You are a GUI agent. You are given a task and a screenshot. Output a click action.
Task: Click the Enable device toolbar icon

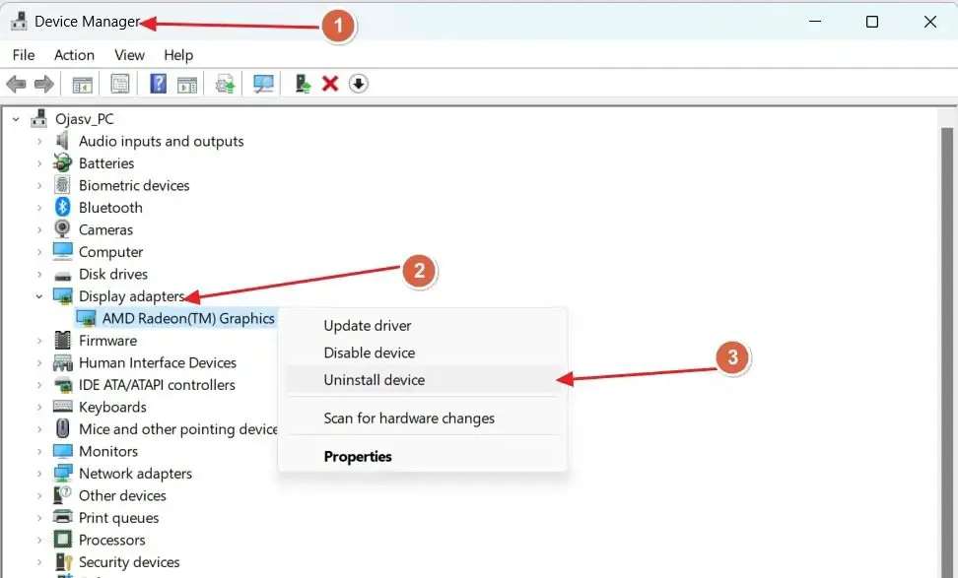tap(303, 83)
